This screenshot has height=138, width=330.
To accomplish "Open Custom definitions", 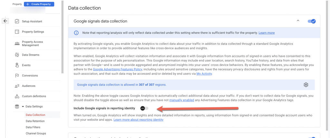I will (x=34, y=96).
